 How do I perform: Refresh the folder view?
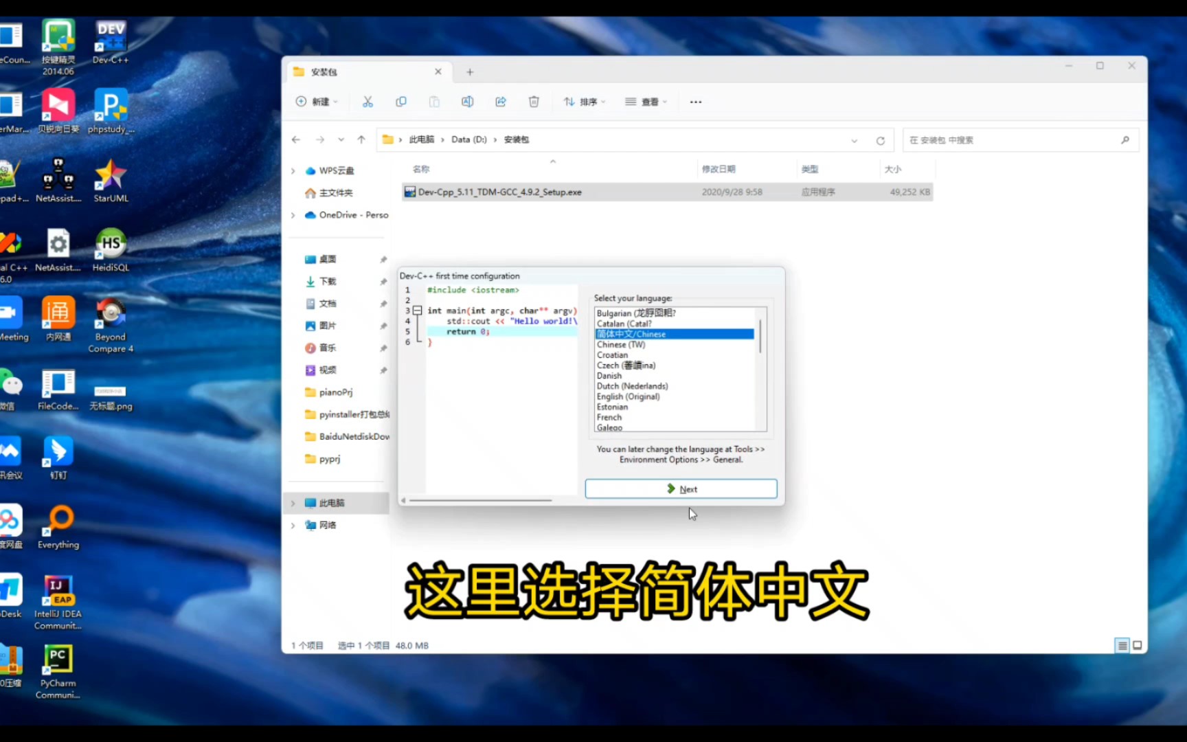coord(880,139)
